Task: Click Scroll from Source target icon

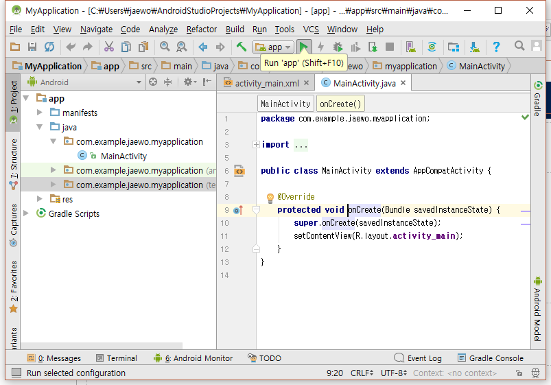Action: [153, 82]
